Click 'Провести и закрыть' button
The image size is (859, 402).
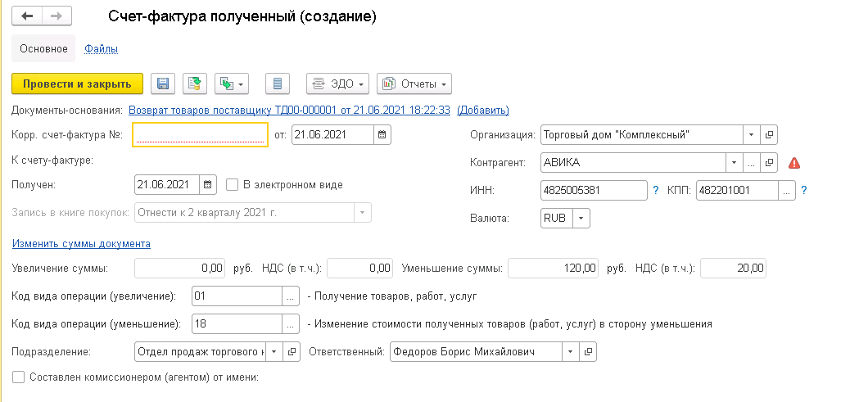tap(77, 84)
